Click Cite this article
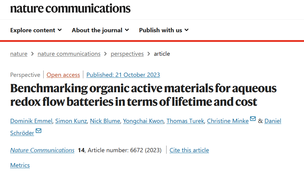The image size is (304, 173). 189,150
